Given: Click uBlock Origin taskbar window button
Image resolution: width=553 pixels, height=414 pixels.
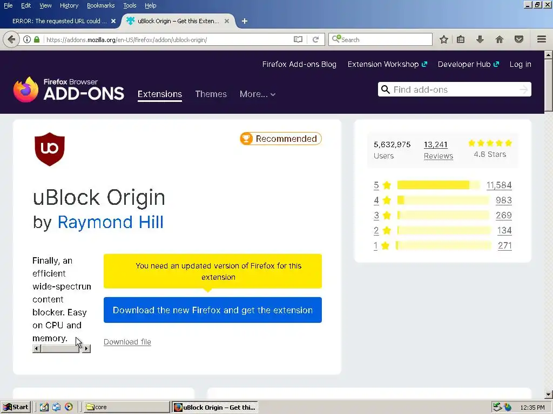Looking at the screenshot, I should (215, 407).
